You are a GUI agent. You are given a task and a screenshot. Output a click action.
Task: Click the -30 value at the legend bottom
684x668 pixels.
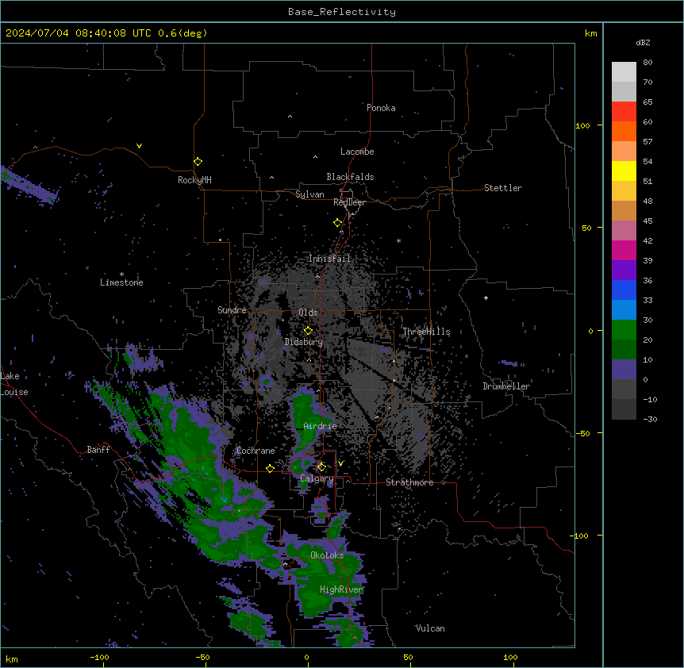click(650, 419)
